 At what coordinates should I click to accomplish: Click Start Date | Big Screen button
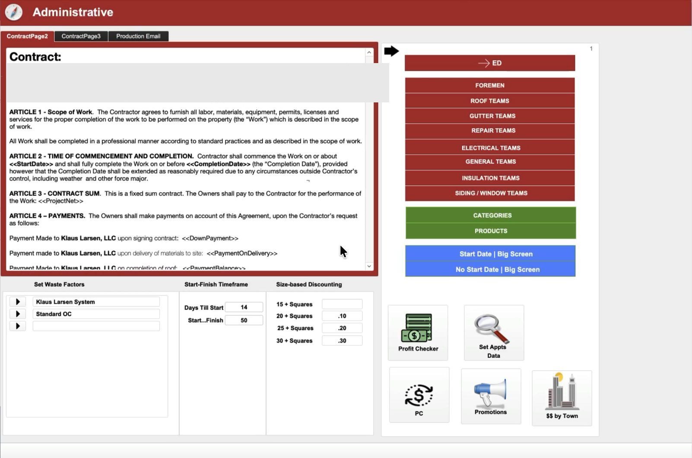pyautogui.click(x=490, y=254)
